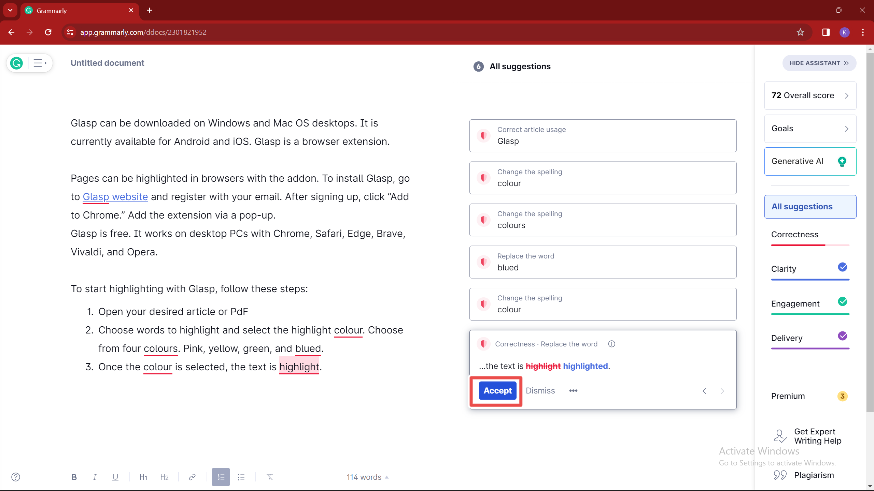Click the suggestions count badge 6

click(478, 66)
